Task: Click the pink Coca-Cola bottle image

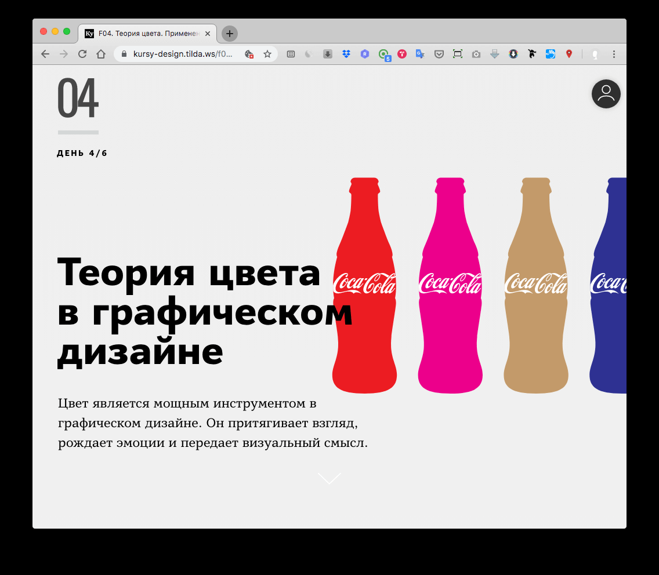Action: click(x=450, y=286)
